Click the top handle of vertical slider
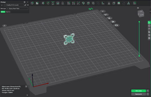 tap(139, 22)
